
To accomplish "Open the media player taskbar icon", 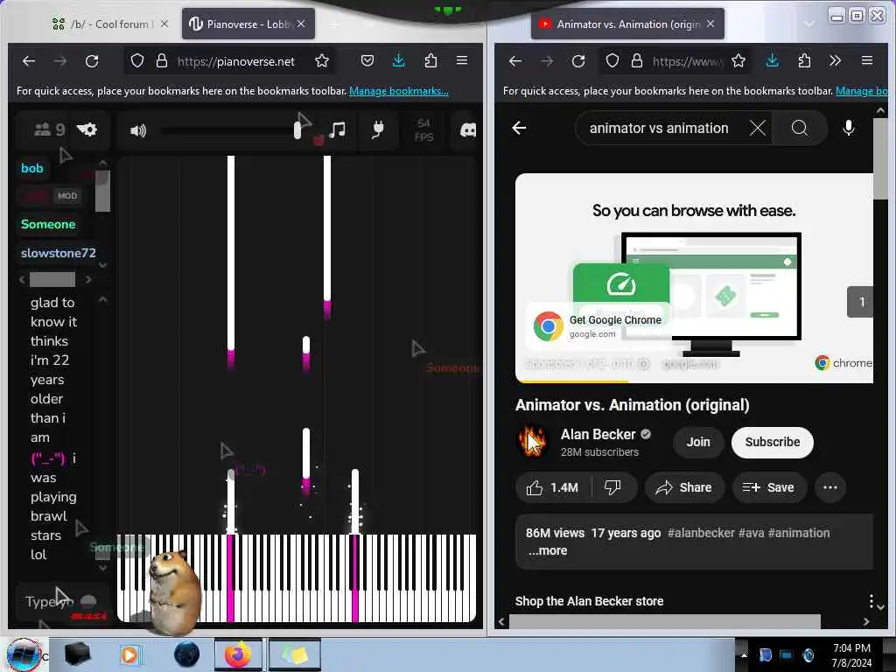I will [x=130, y=654].
